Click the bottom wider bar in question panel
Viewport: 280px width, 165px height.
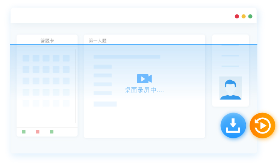[105, 104]
